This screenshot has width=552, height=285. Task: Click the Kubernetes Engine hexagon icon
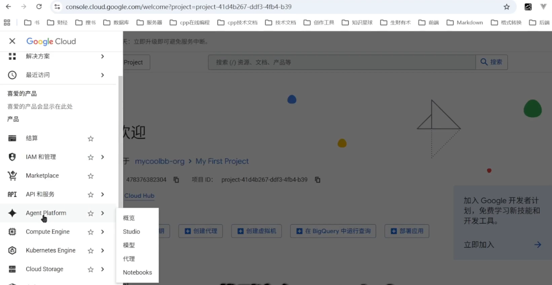pos(12,250)
